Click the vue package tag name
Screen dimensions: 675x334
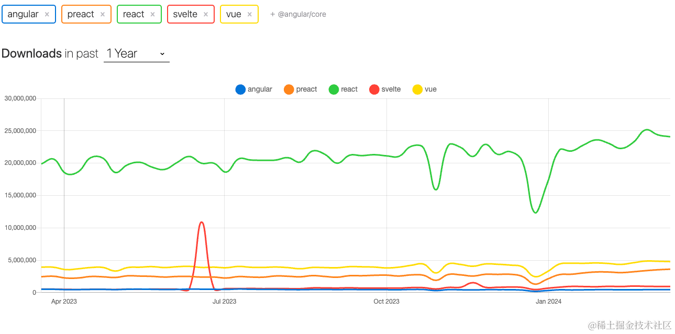(x=234, y=14)
